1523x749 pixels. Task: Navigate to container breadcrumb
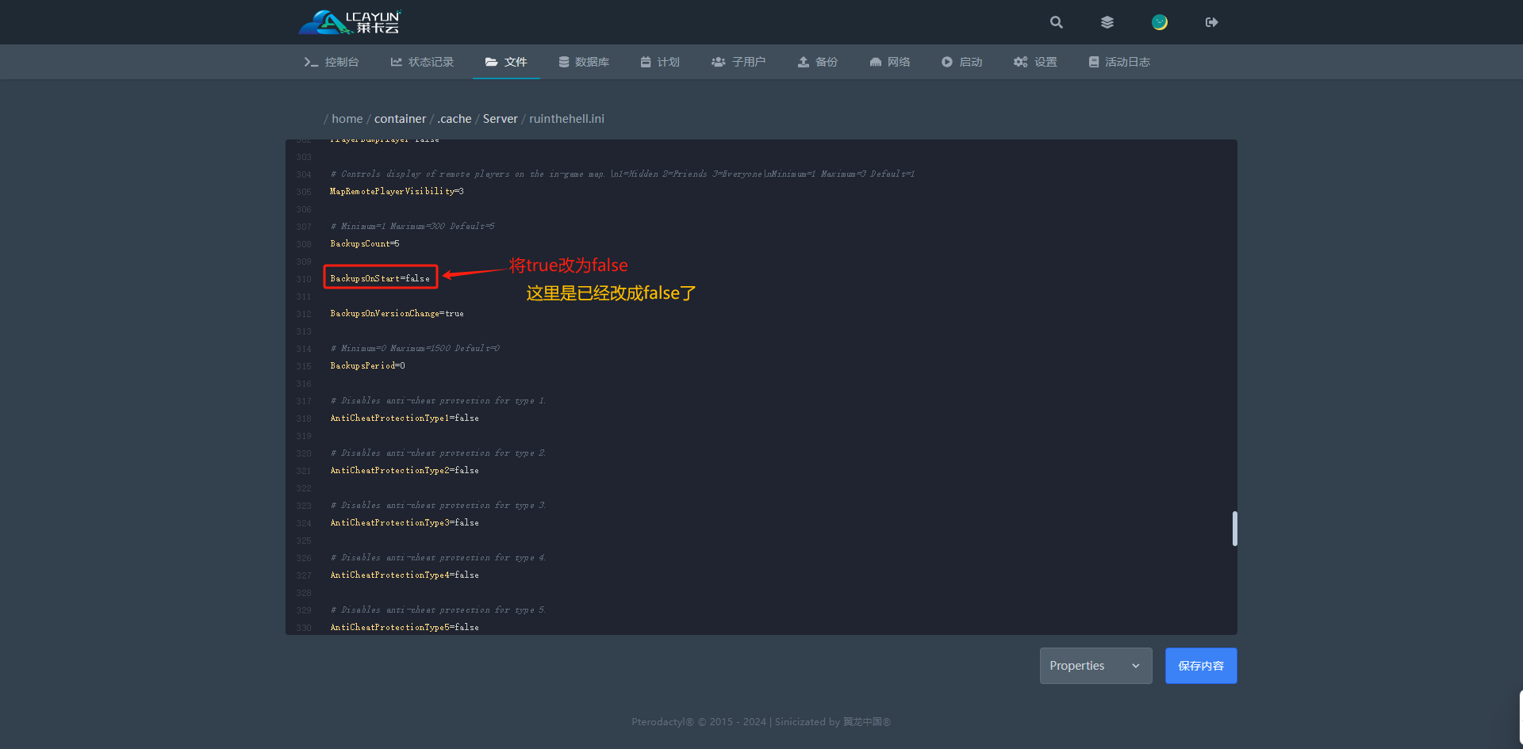[x=400, y=119]
